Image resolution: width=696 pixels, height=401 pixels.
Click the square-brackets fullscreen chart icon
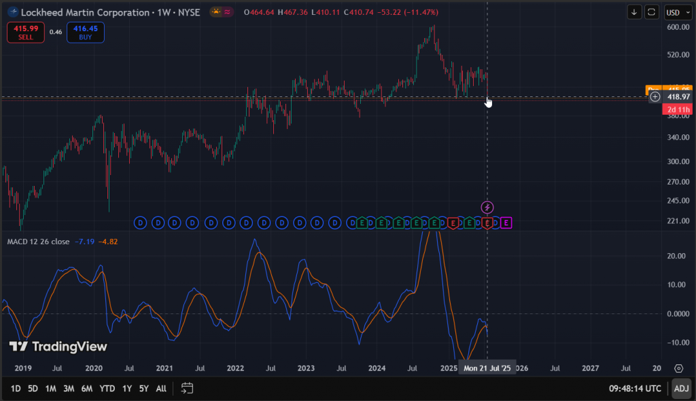tap(651, 12)
